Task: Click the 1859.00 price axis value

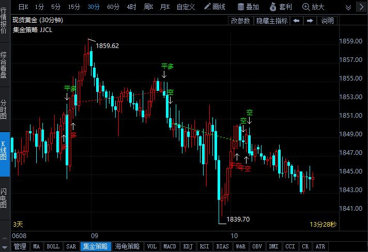Action: click(351, 41)
